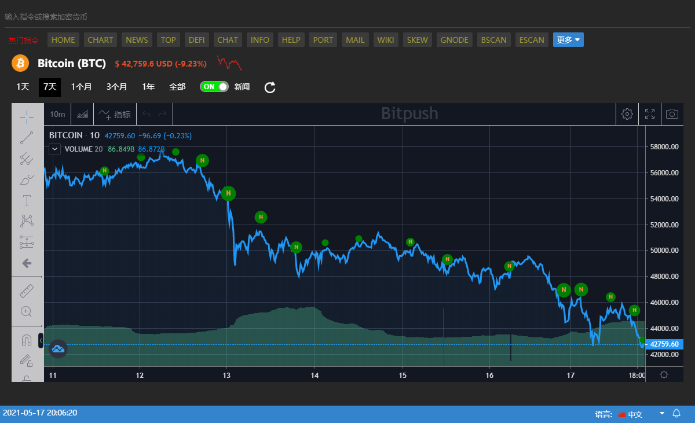Select the Text annotation tool

tap(27, 200)
